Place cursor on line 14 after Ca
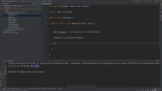The width and height of the screenshot is (162, 91). point(56,43)
